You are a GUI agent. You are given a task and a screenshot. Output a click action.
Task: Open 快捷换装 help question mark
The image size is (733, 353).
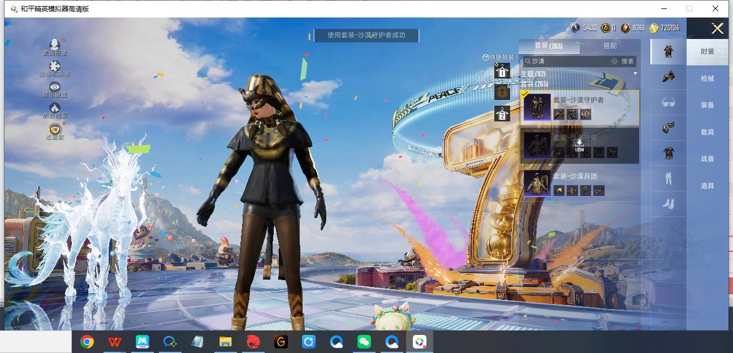pyautogui.click(x=485, y=58)
